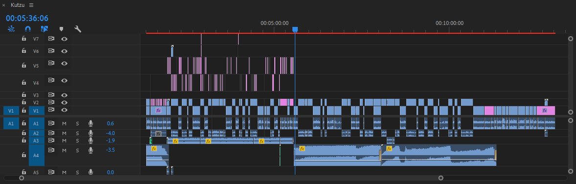Click top video track vertical scroll handle
Screen dimensions: 576x184
click(x=571, y=38)
